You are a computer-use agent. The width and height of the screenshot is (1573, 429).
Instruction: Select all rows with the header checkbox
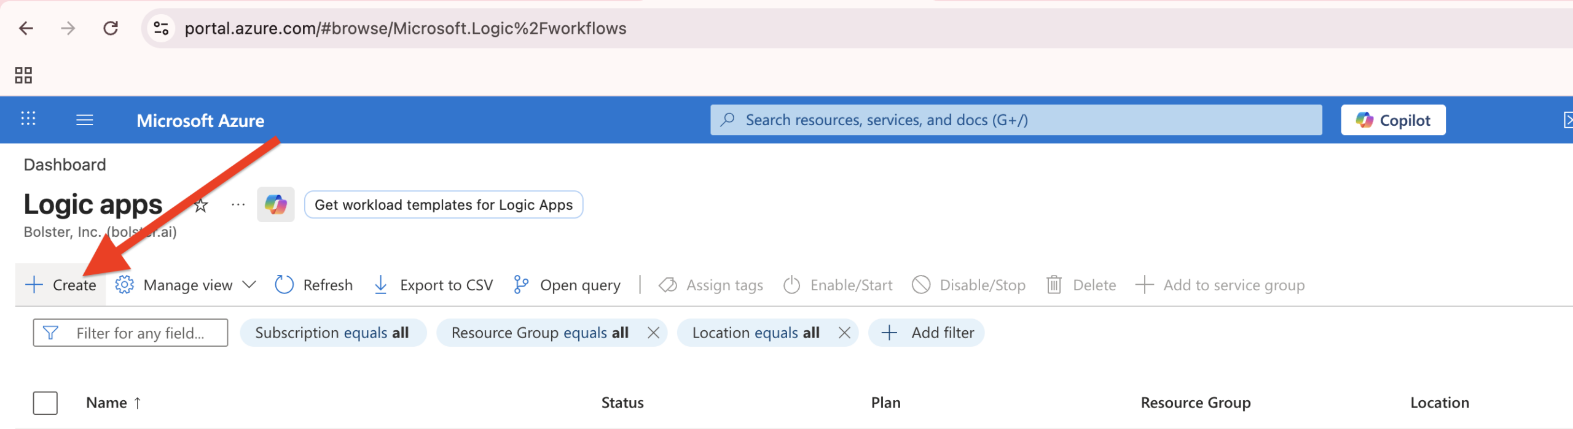point(45,403)
